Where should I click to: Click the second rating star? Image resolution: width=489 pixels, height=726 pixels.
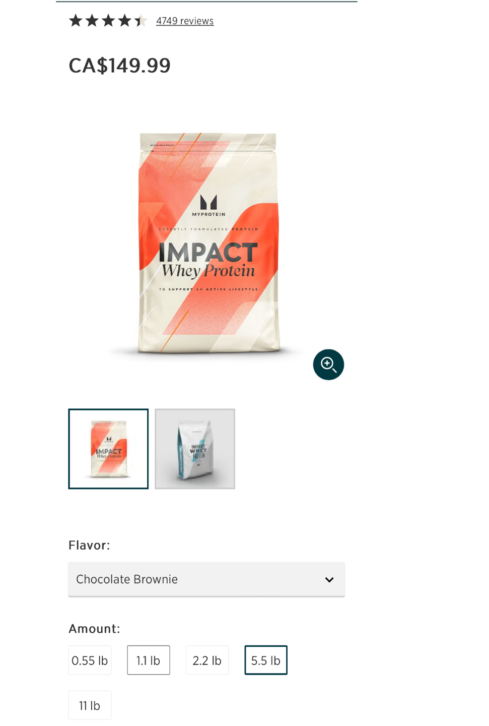point(92,21)
